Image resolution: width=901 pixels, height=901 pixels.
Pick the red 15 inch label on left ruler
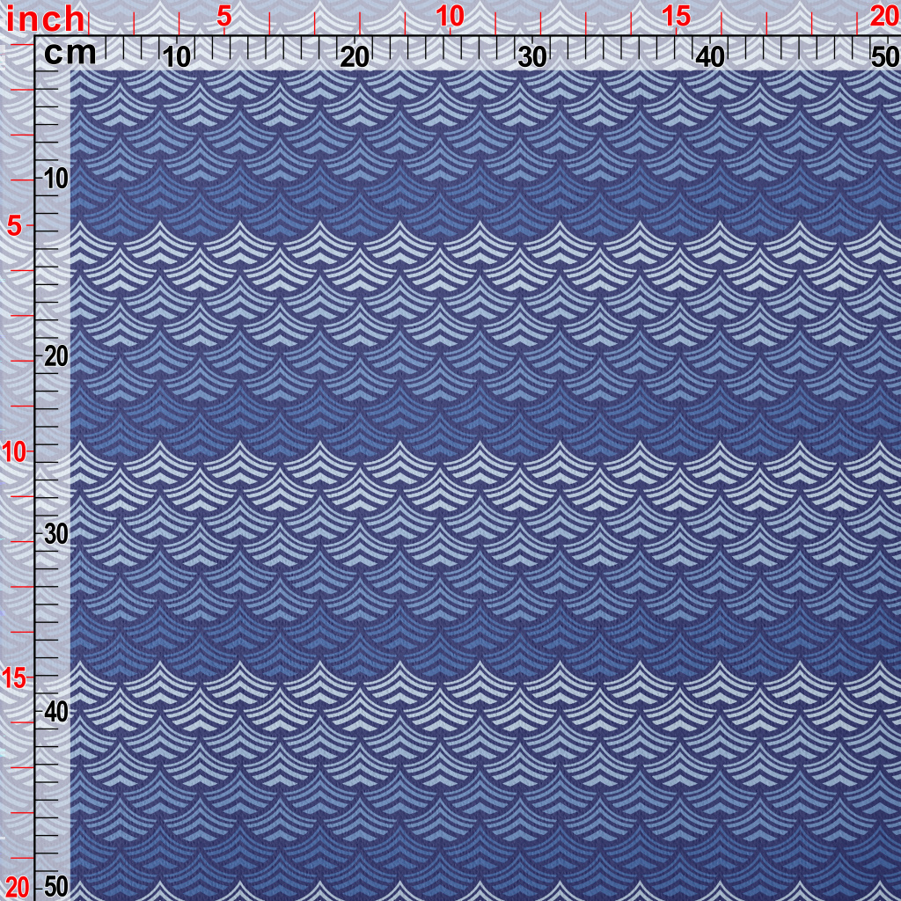pyautogui.click(x=14, y=678)
